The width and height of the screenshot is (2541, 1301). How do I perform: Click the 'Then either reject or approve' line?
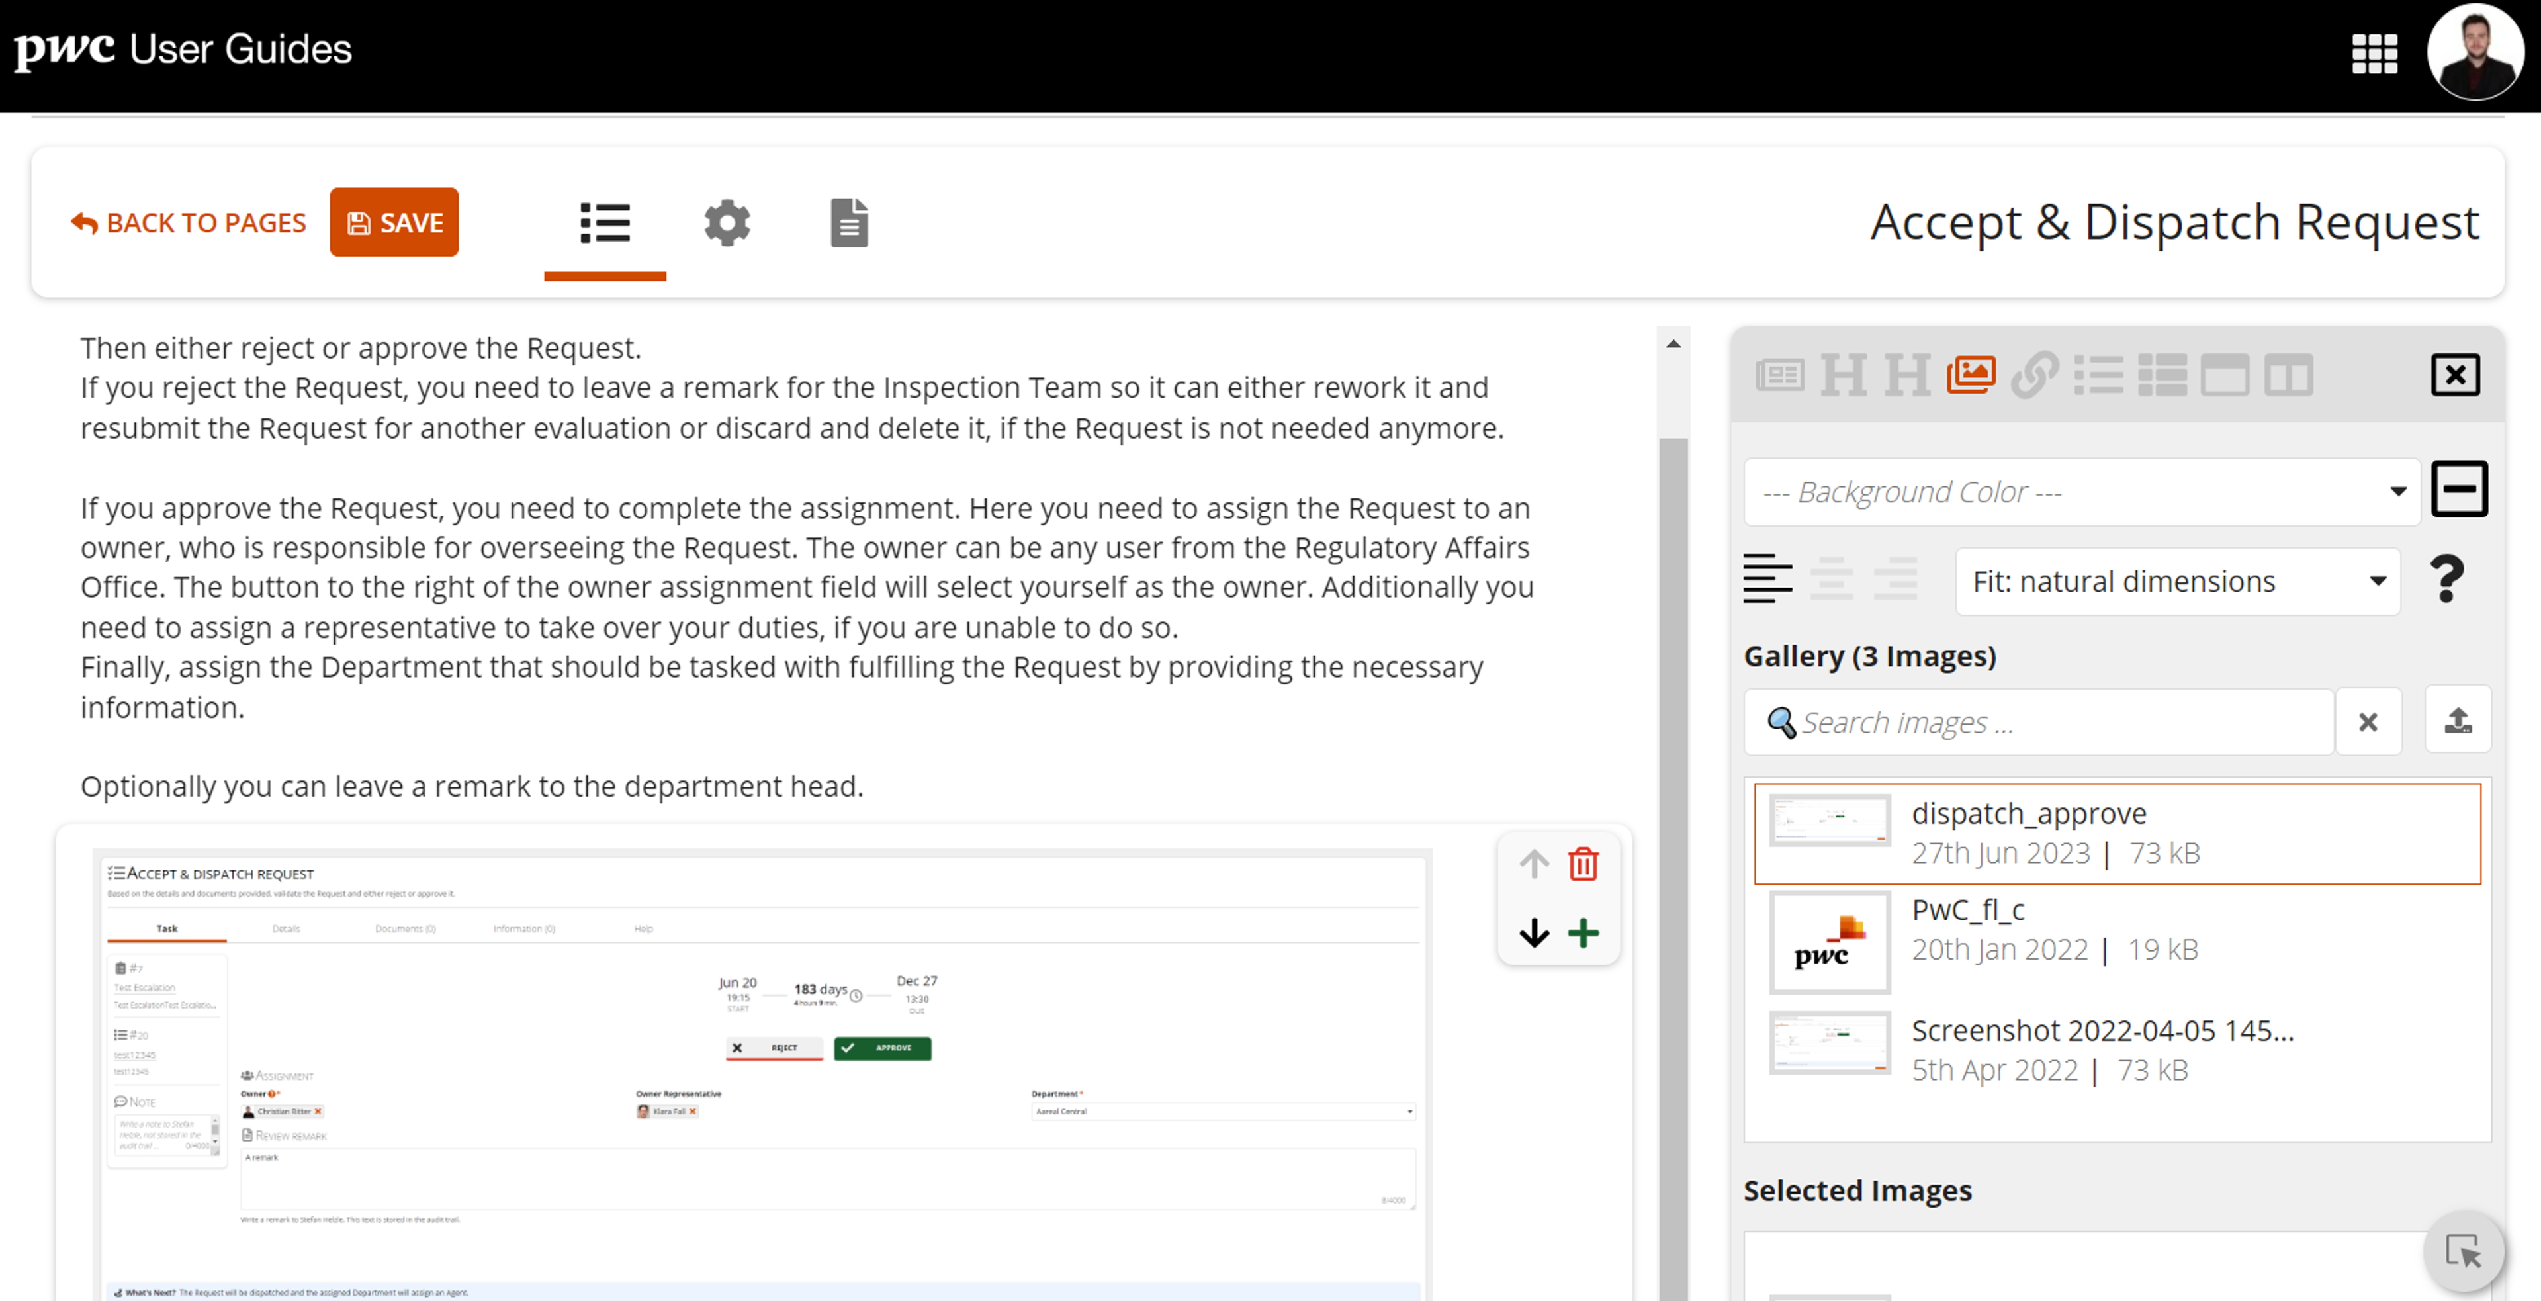360,348
